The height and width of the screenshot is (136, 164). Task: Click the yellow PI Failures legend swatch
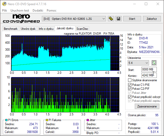(47, 120)
